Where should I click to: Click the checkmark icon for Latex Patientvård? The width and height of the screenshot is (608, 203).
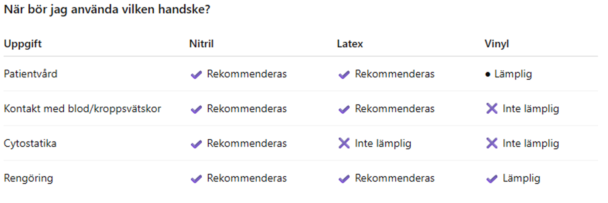(344, 75)
